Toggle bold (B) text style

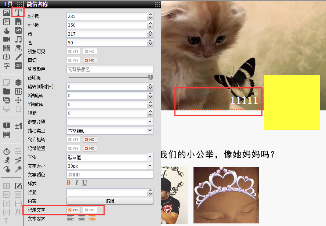pos(68,183)
